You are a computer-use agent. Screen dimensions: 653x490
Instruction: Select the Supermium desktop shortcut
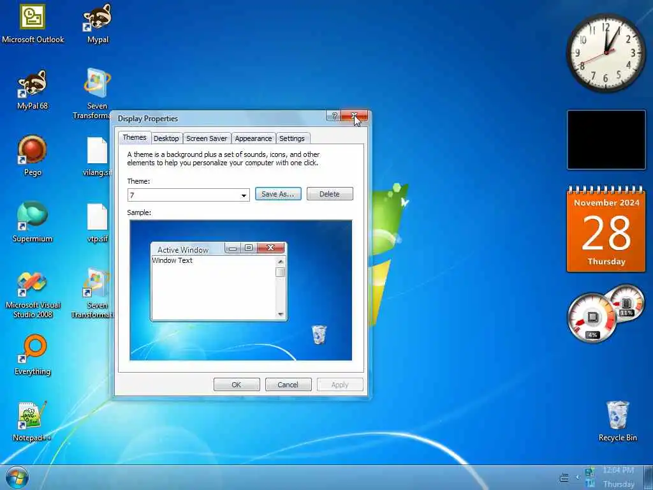33,222
